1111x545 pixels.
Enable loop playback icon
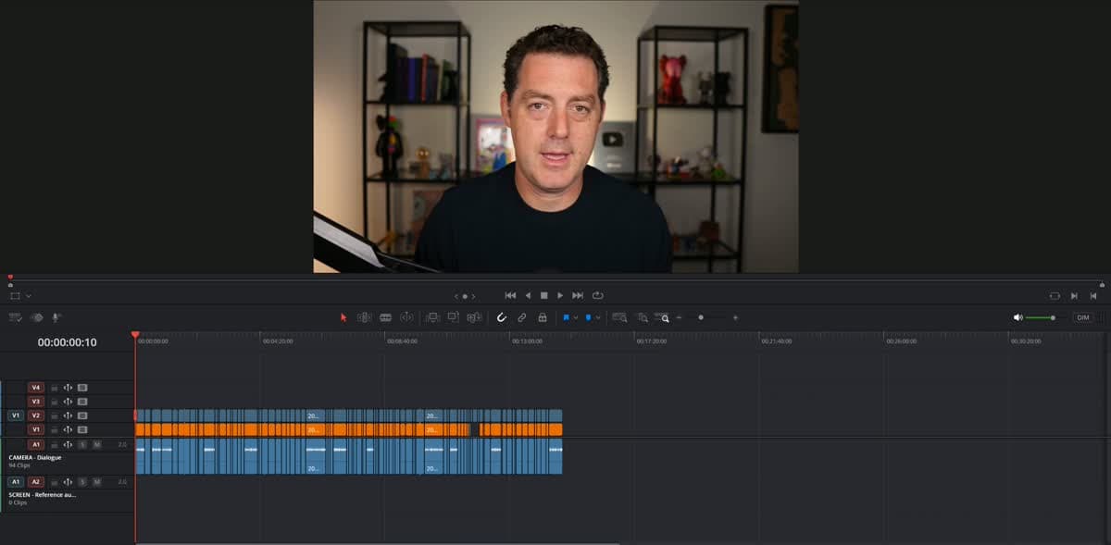point(598,295)
